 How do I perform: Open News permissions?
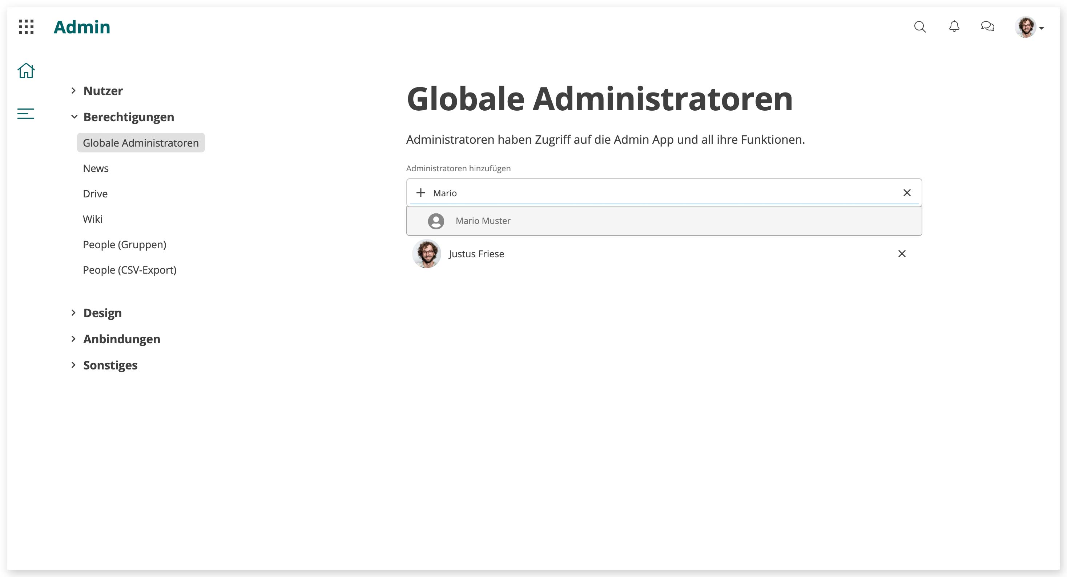tap(96, 168)
